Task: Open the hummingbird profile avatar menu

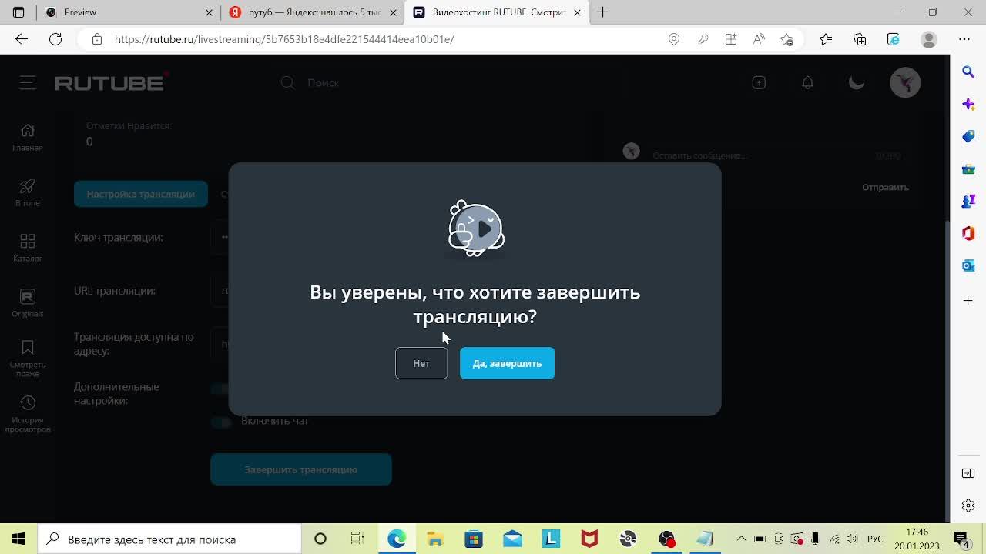Action: [x=905, y=82]
